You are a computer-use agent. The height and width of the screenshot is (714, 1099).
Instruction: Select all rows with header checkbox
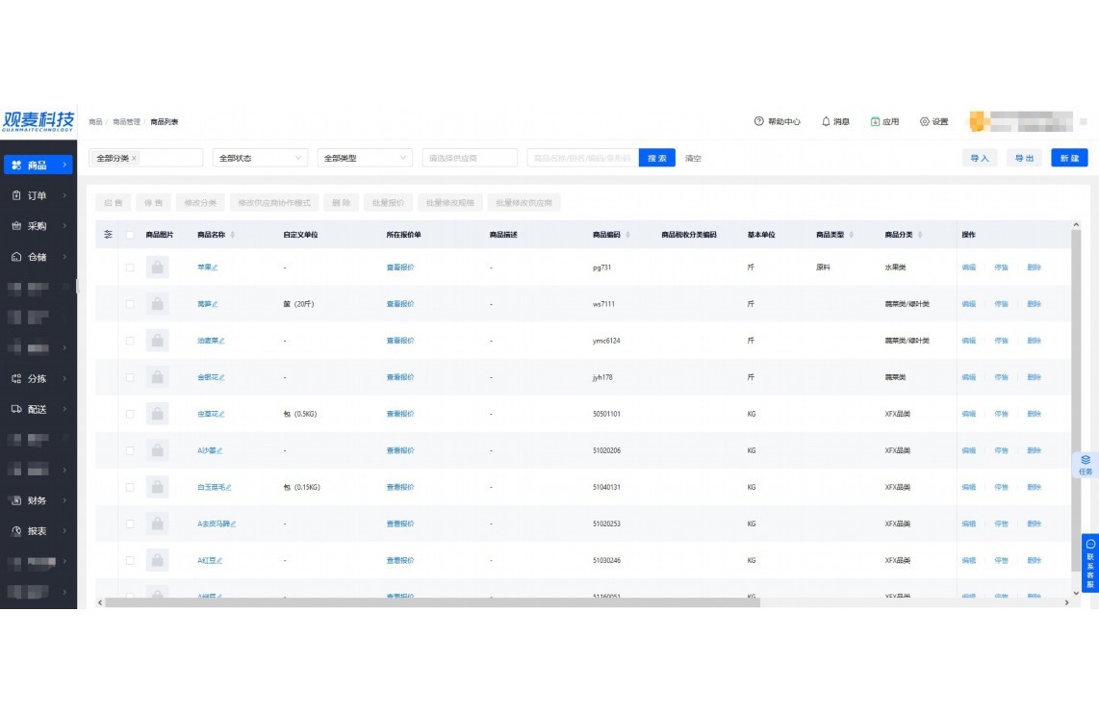point(130,235)
